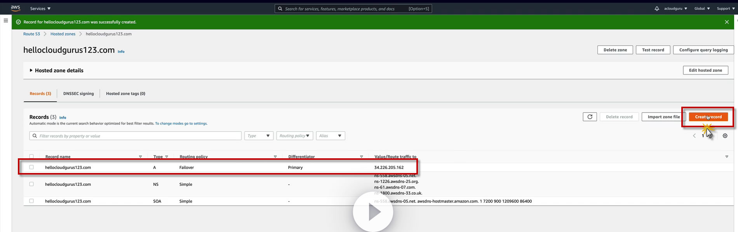
Task: Click the Import zone file button
Action: coord(664,117)
